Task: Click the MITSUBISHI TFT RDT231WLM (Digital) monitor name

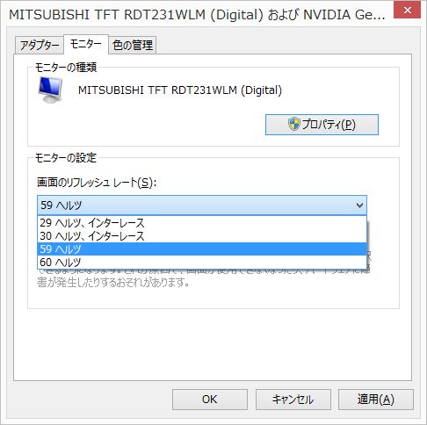Action: (180, 90)
